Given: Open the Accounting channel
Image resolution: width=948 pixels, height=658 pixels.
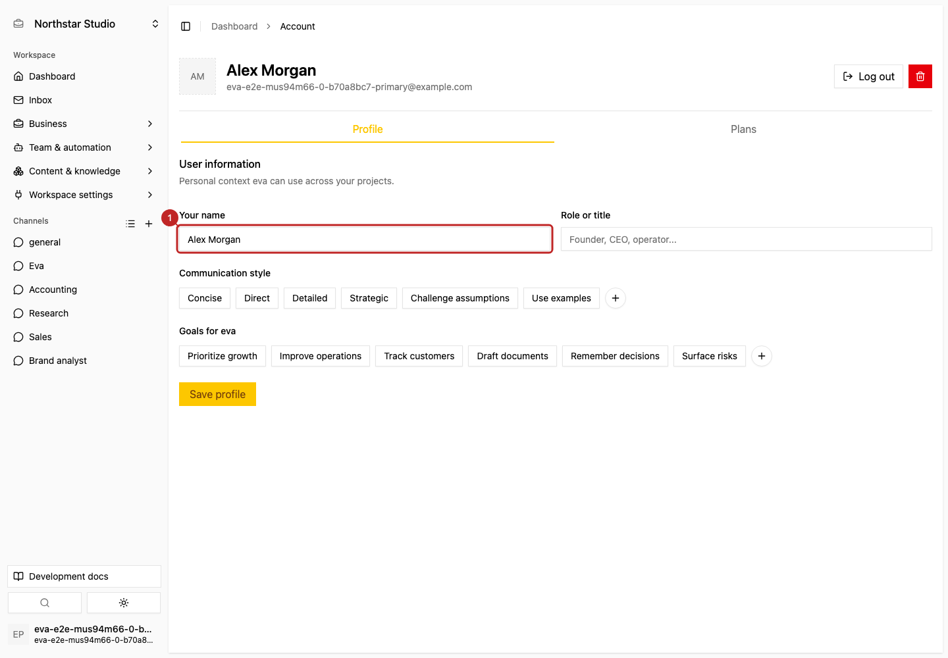Looking at the screenshot, I should point(84,290).
